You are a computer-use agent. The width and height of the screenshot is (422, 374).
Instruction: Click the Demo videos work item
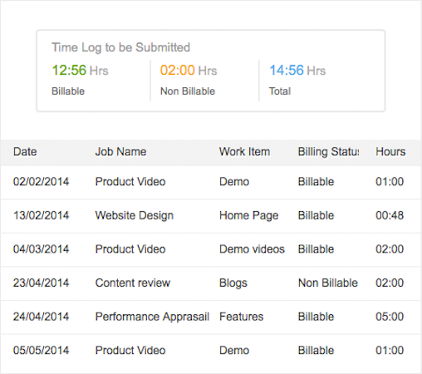coord(252,249)
